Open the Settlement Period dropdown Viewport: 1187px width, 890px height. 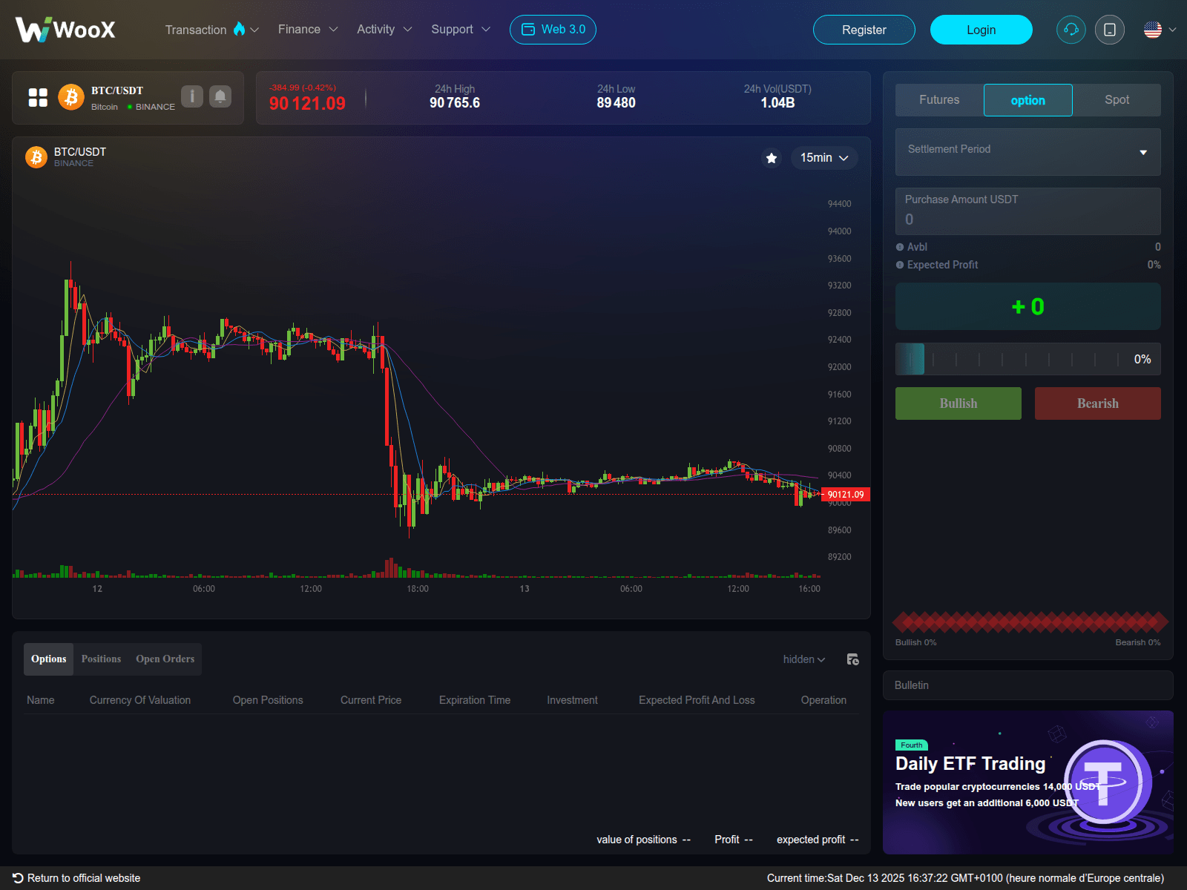[x=1028, y=152]
